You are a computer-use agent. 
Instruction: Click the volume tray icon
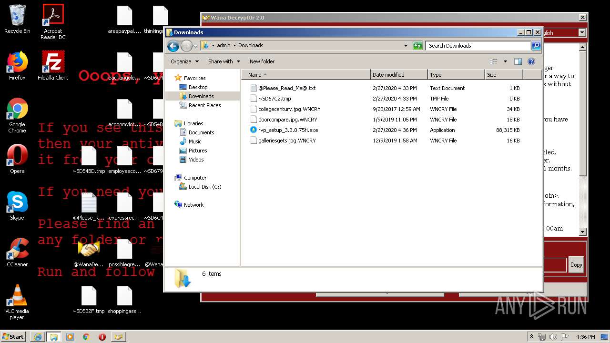pos(553,337)
